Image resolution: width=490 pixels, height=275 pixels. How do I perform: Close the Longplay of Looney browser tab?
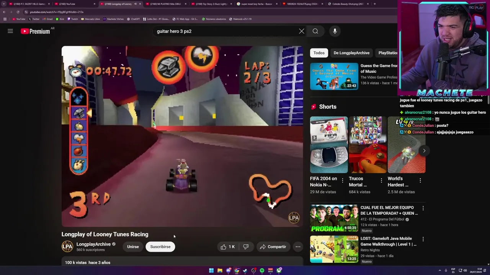(140, 4)
